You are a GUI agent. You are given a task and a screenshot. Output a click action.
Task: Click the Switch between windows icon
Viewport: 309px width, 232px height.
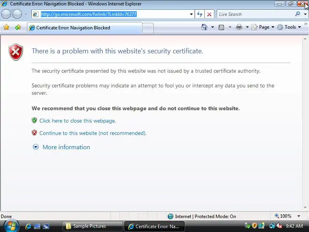pos(46,226)
